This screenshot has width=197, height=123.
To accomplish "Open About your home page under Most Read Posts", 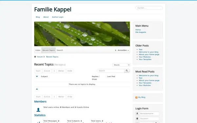I will (149, 80).
